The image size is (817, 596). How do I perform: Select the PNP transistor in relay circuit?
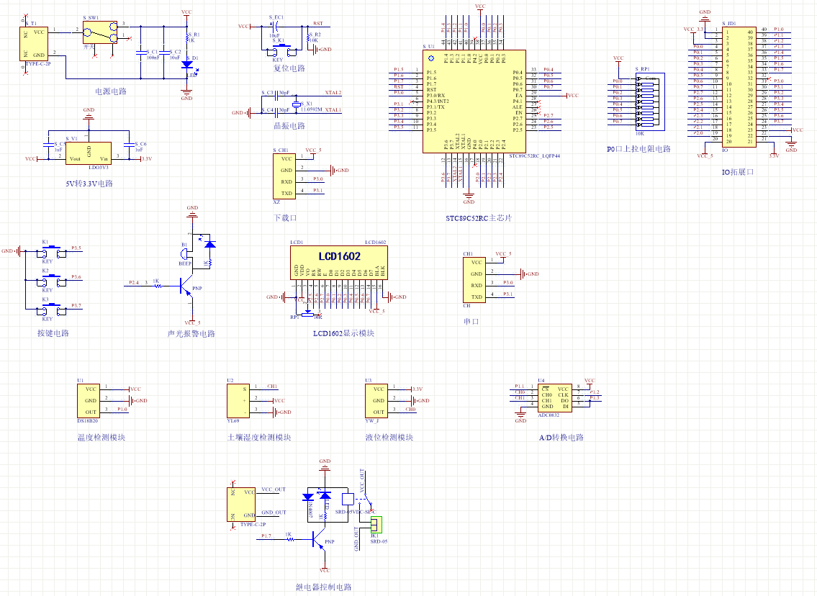[x=319, y=539]
